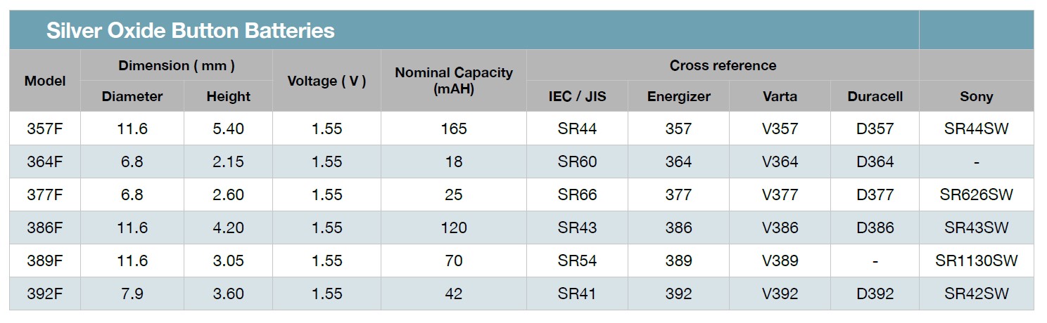1047x323 pixels.
Task: Select the 357F model cell
Action: [x=45, y=128]
